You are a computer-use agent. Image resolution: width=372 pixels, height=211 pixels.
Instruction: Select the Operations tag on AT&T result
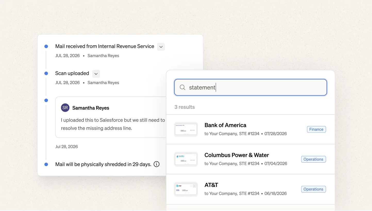[x=313, y=189]
